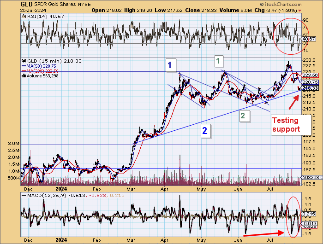Click the Feb label under the MACD panel
Image resolution: width=323 pixels, height=244 pixels.
pyautogui.click(x=96, y=240)
